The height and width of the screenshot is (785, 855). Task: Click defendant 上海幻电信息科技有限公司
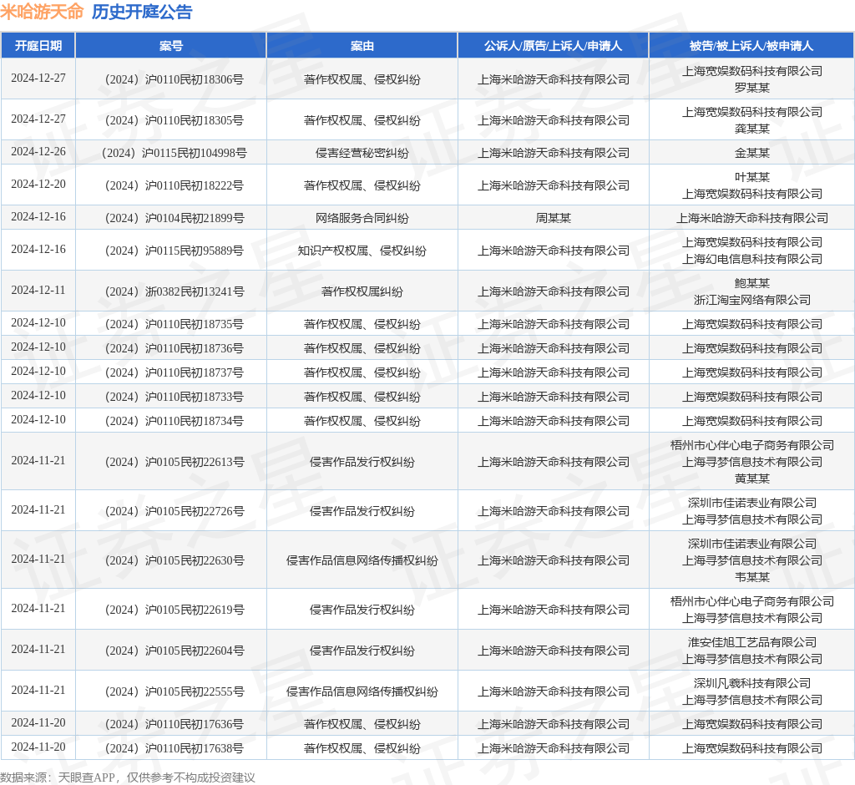[752, 259]
